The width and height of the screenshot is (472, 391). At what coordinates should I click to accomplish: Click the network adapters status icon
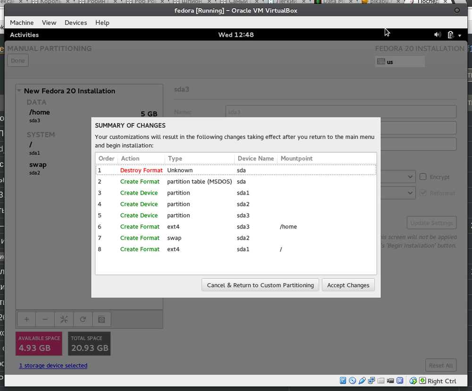coord(371,381)
